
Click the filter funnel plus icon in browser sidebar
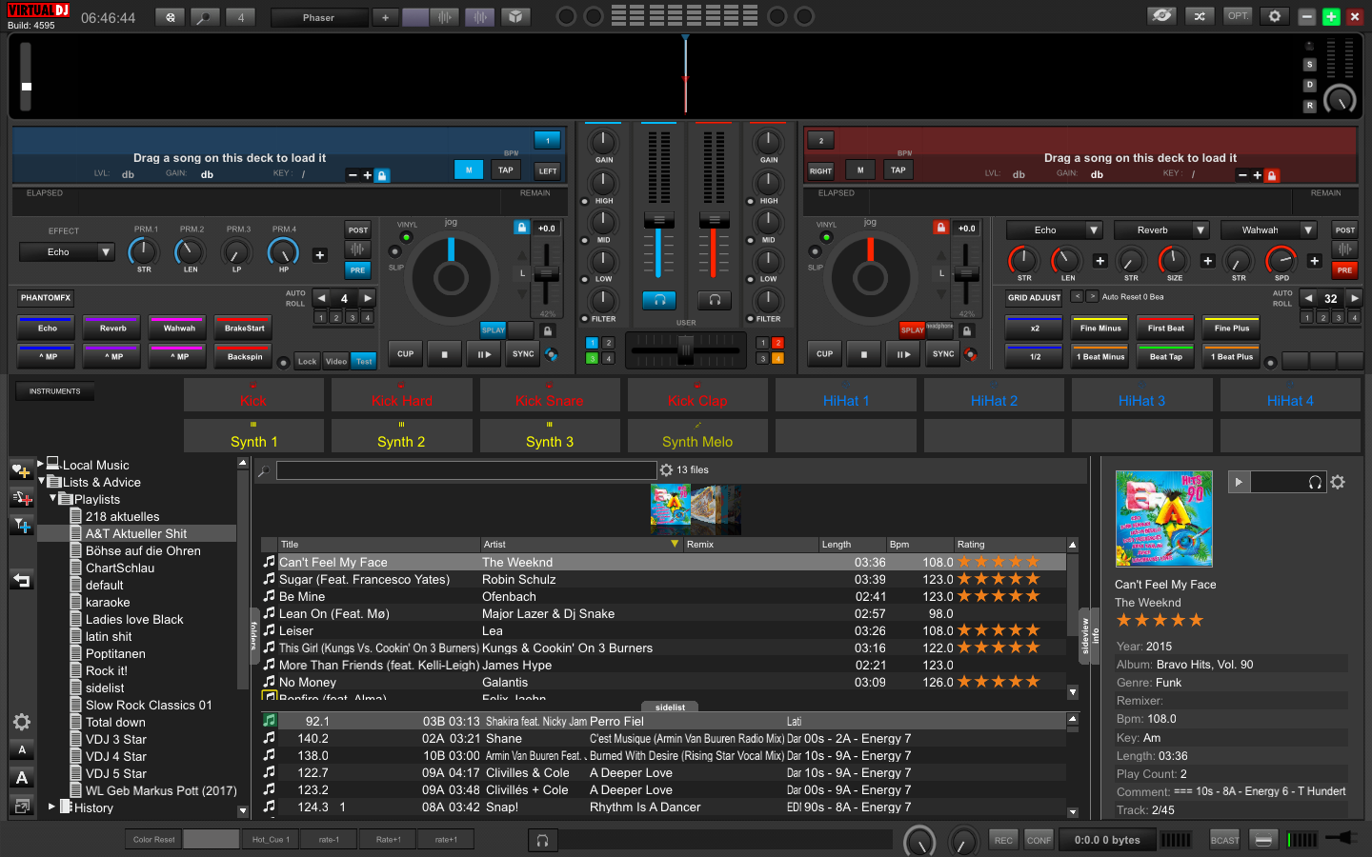21,526
